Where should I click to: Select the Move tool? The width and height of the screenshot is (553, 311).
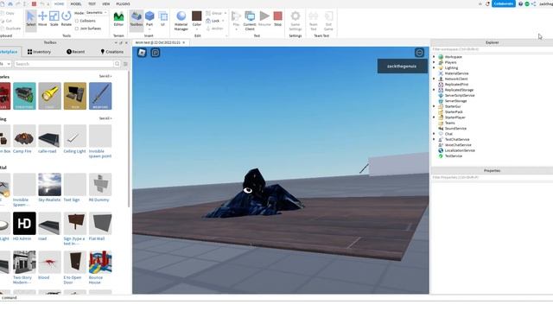click(x=42, y=19)
